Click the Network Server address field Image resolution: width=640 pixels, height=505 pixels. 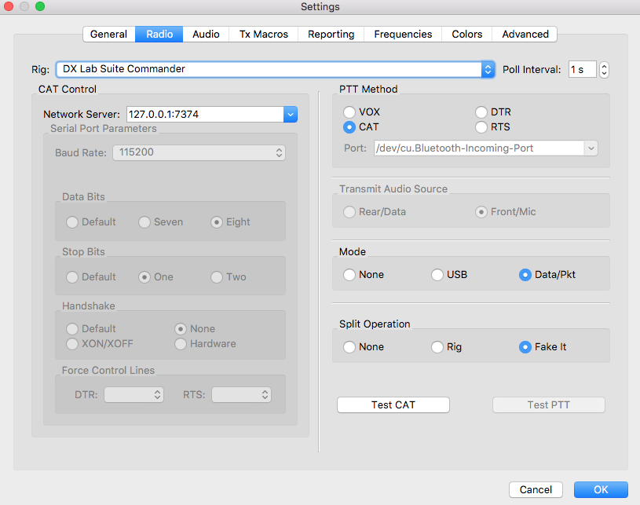(203, 115)
